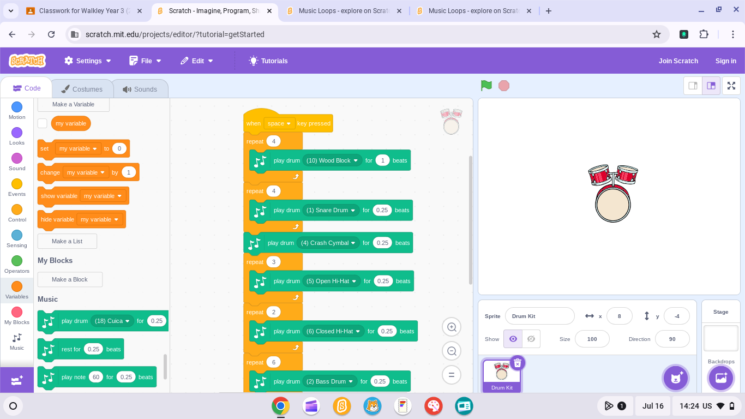This screenshot has width=745, height=419.
Task: Select the Operators category circle
Action: click(17, 261)
